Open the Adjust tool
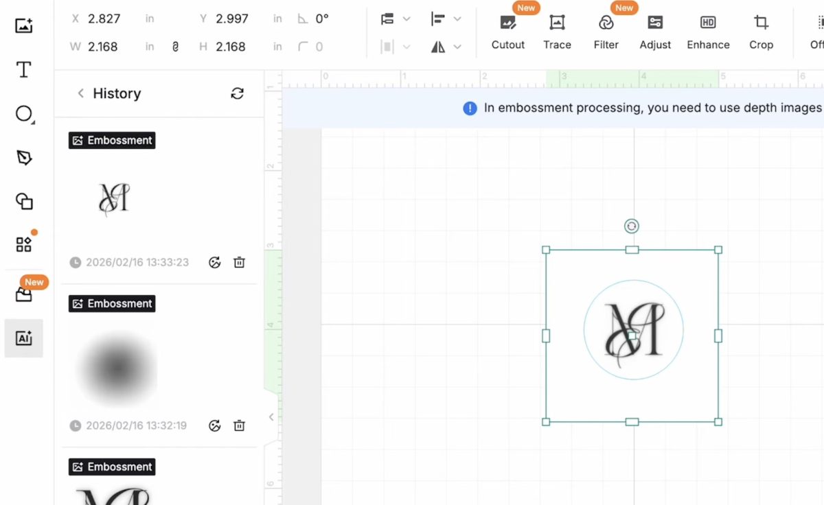 (655, 32)
